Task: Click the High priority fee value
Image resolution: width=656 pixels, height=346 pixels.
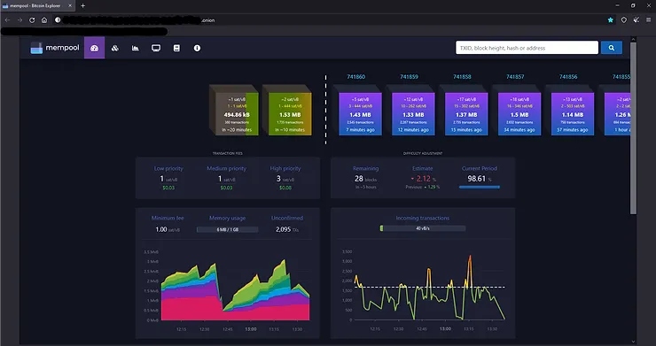Action: [x=285, y=179]
